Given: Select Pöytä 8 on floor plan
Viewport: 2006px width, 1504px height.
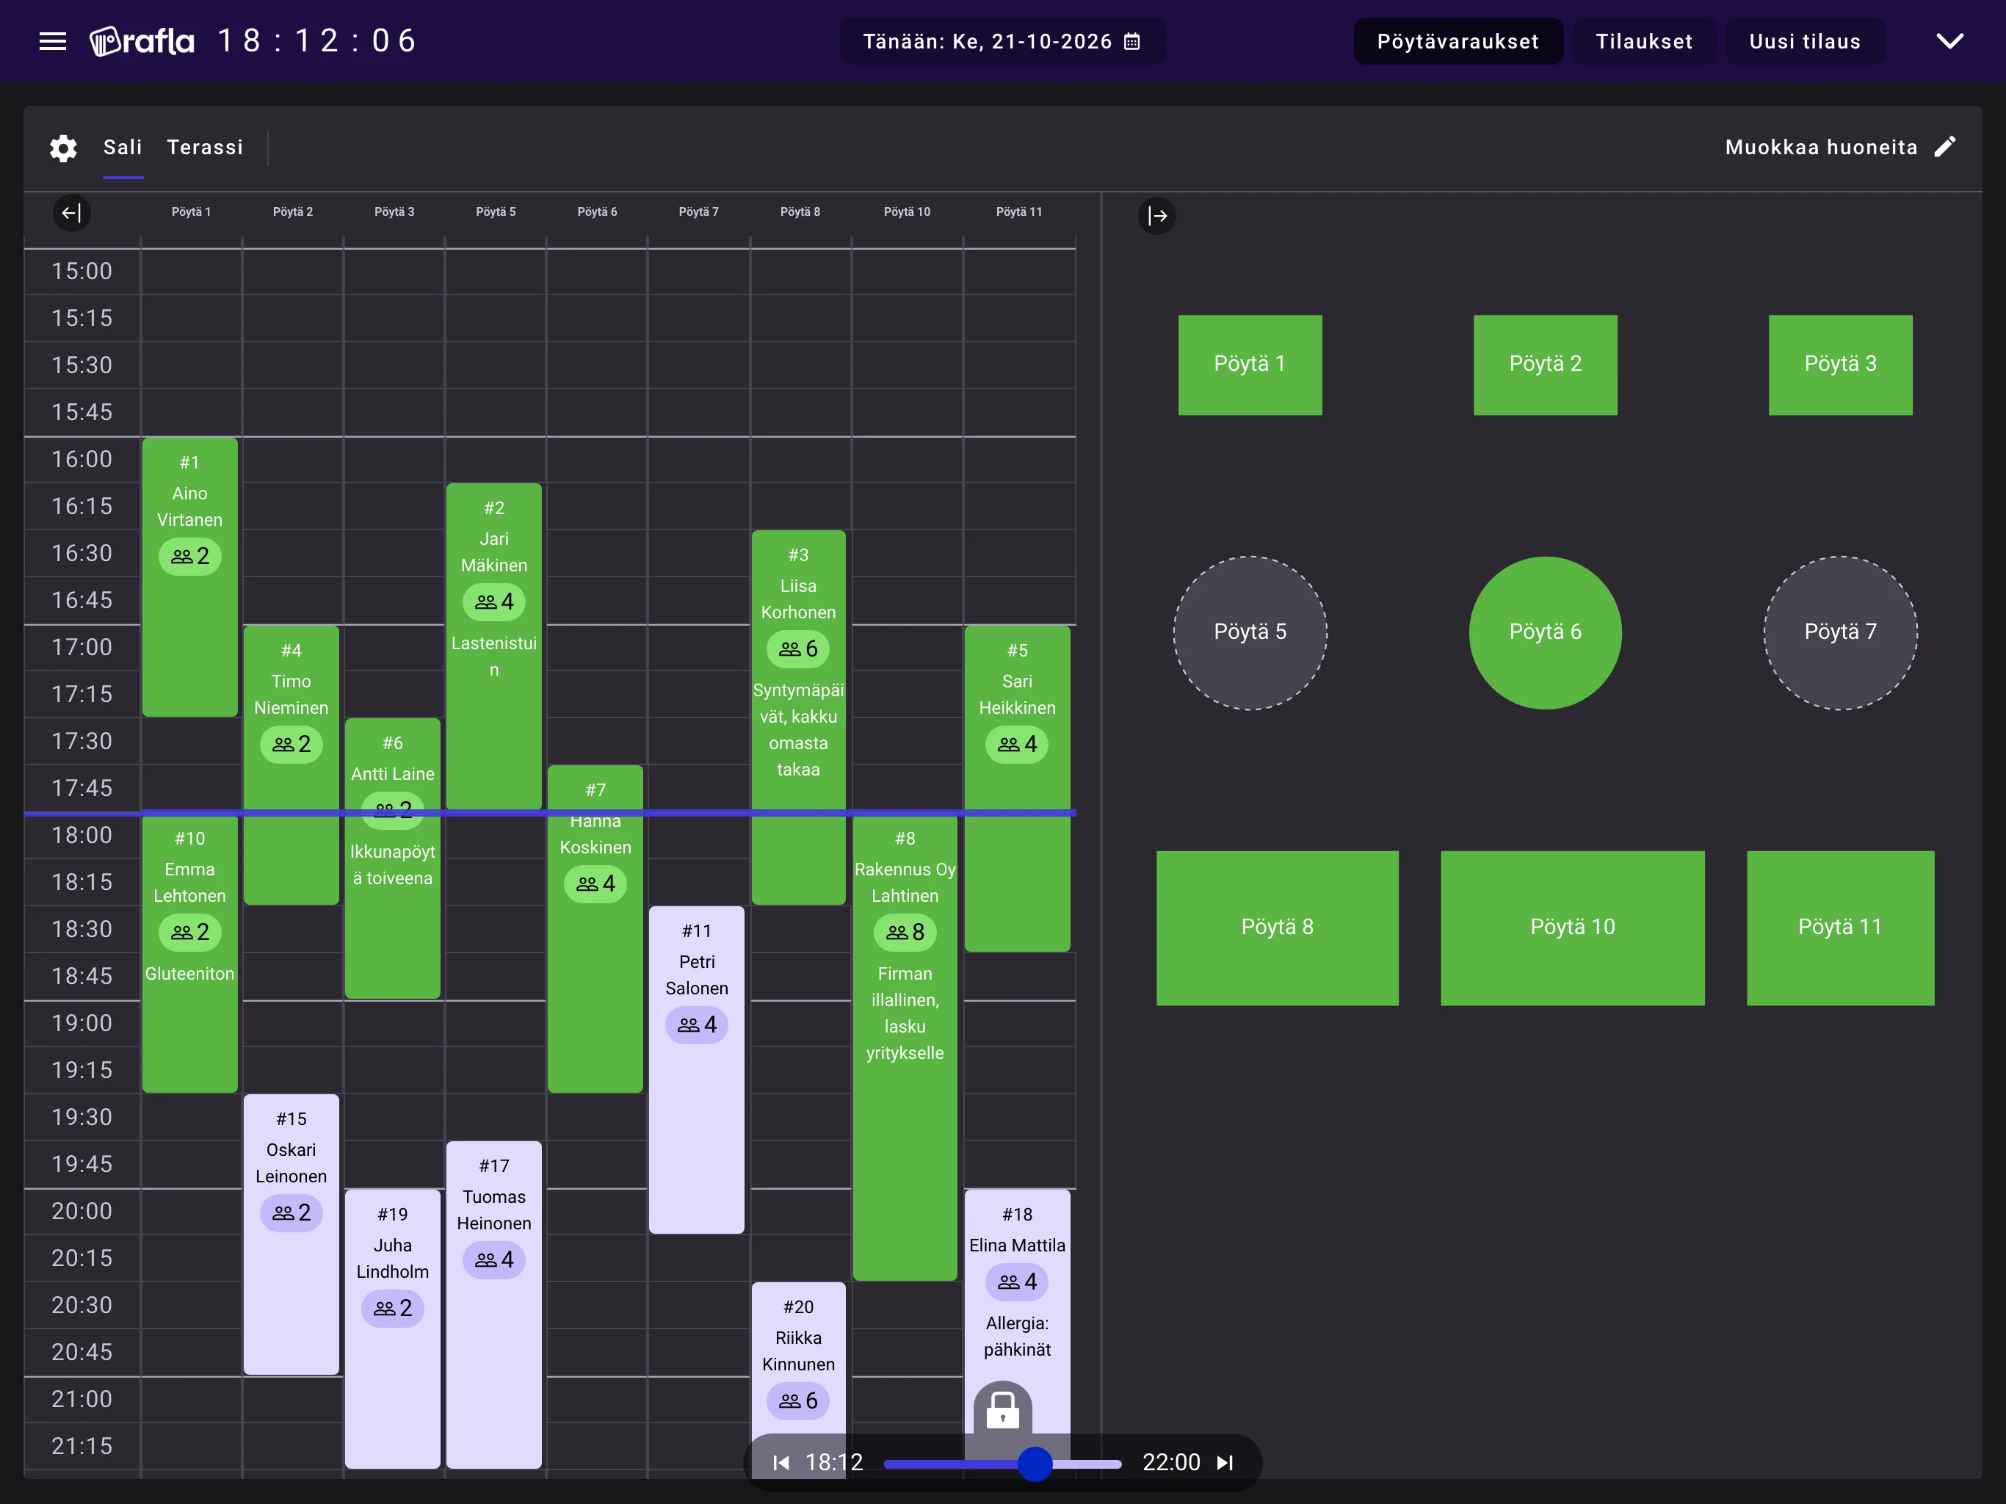Looking at the screenshot, I should click(1277, 927).
